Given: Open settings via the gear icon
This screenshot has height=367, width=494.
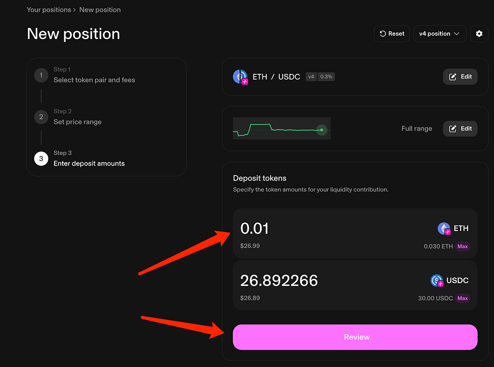Looking at the screenshot, I should [479, 34].
